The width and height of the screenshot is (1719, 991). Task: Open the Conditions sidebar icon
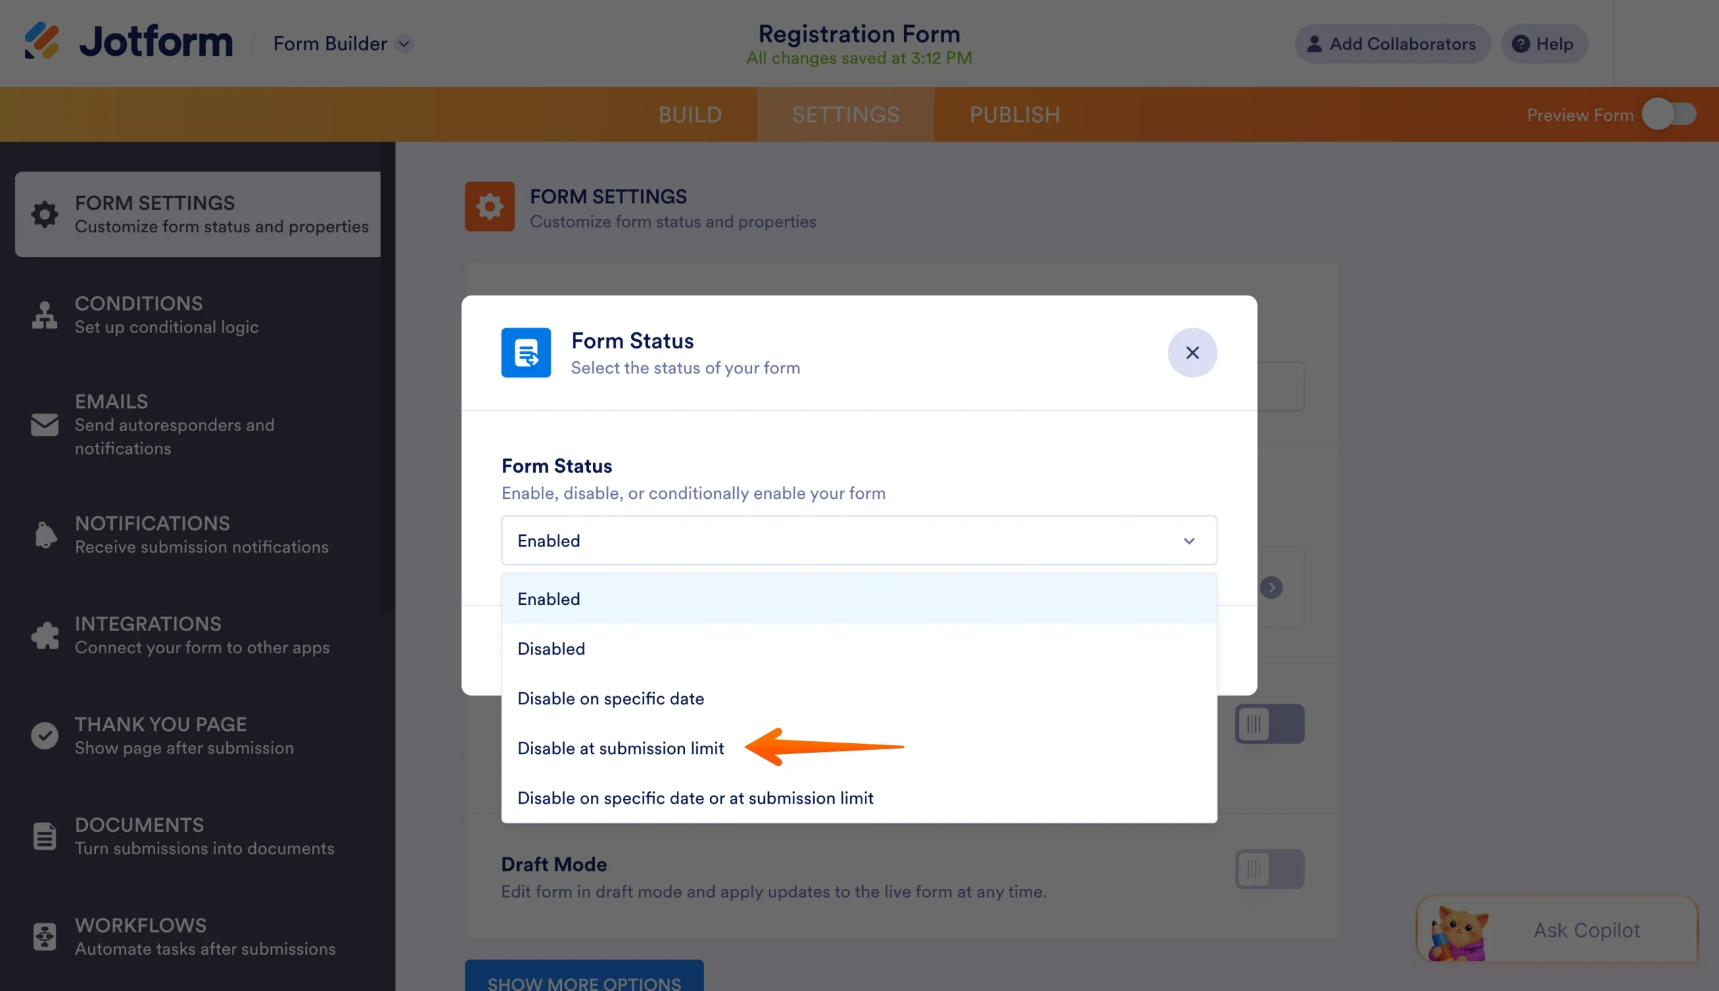click(45, 315)
